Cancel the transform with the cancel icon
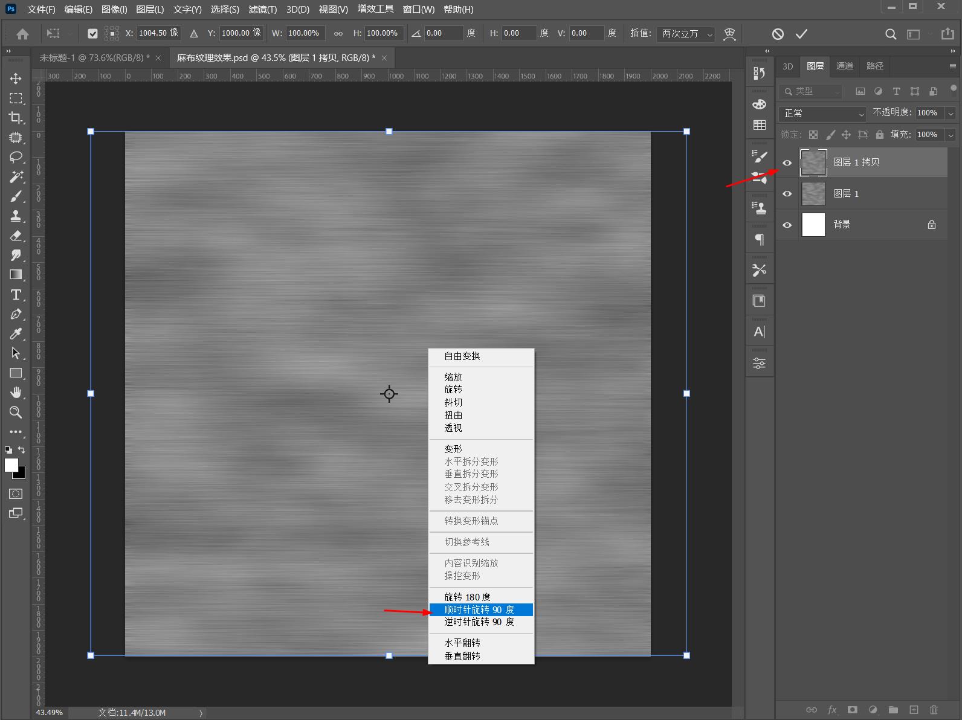Viewport: 962px width, 720px height. click(x=778, y=34)
